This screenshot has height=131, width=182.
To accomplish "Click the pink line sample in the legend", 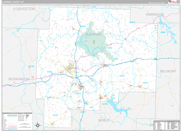I will tap(12, 127).
